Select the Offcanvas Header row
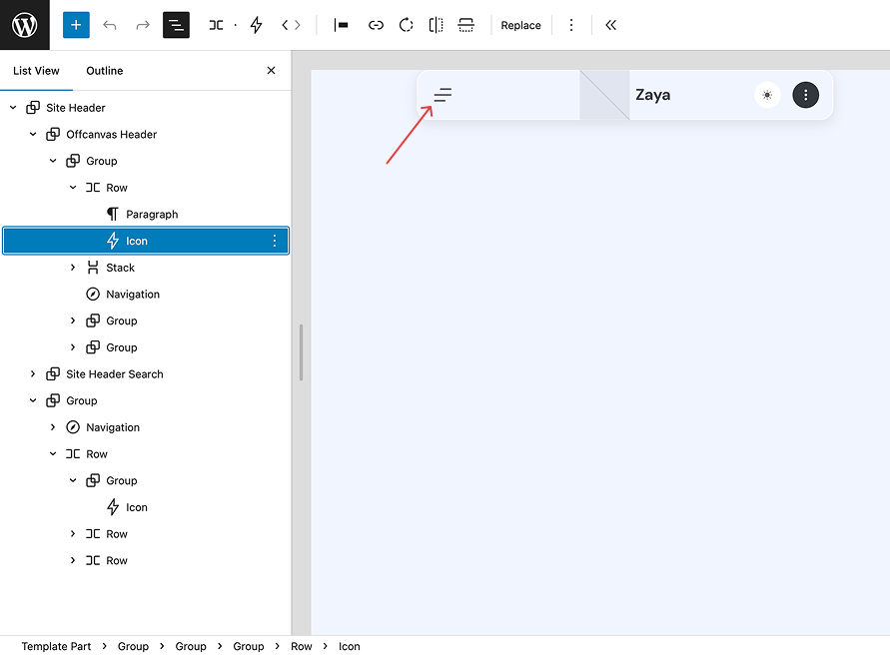This screenshot has width=890, height=656. 146,134
